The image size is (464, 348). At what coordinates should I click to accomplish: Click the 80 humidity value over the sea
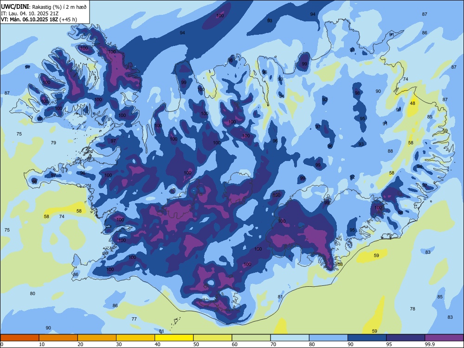tap(32, 294)
